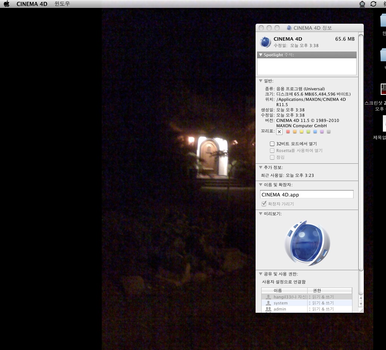Apply the gray label color

[329, 132]
